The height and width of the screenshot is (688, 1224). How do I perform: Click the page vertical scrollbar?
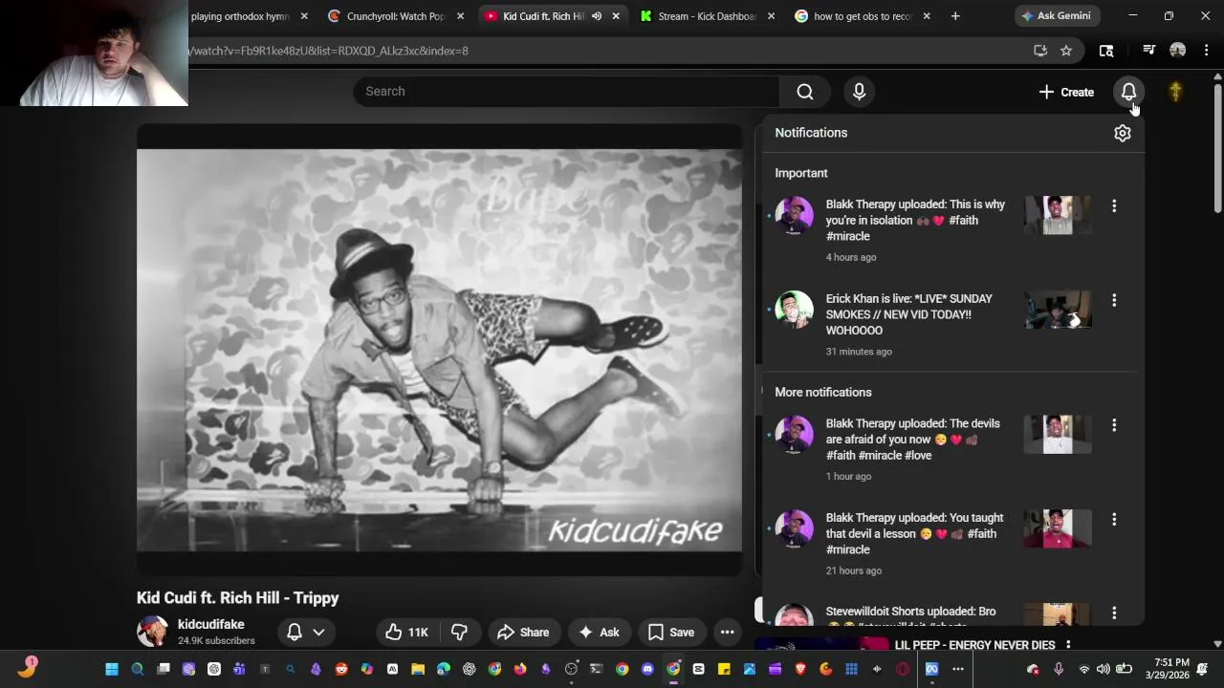tap(1217, 358)
